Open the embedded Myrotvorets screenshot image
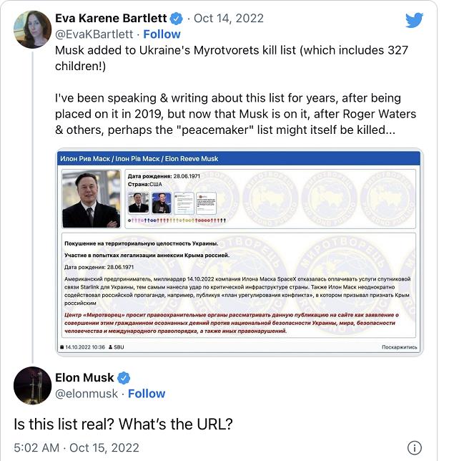Screen dimensions: 459x461 point(240,252)
